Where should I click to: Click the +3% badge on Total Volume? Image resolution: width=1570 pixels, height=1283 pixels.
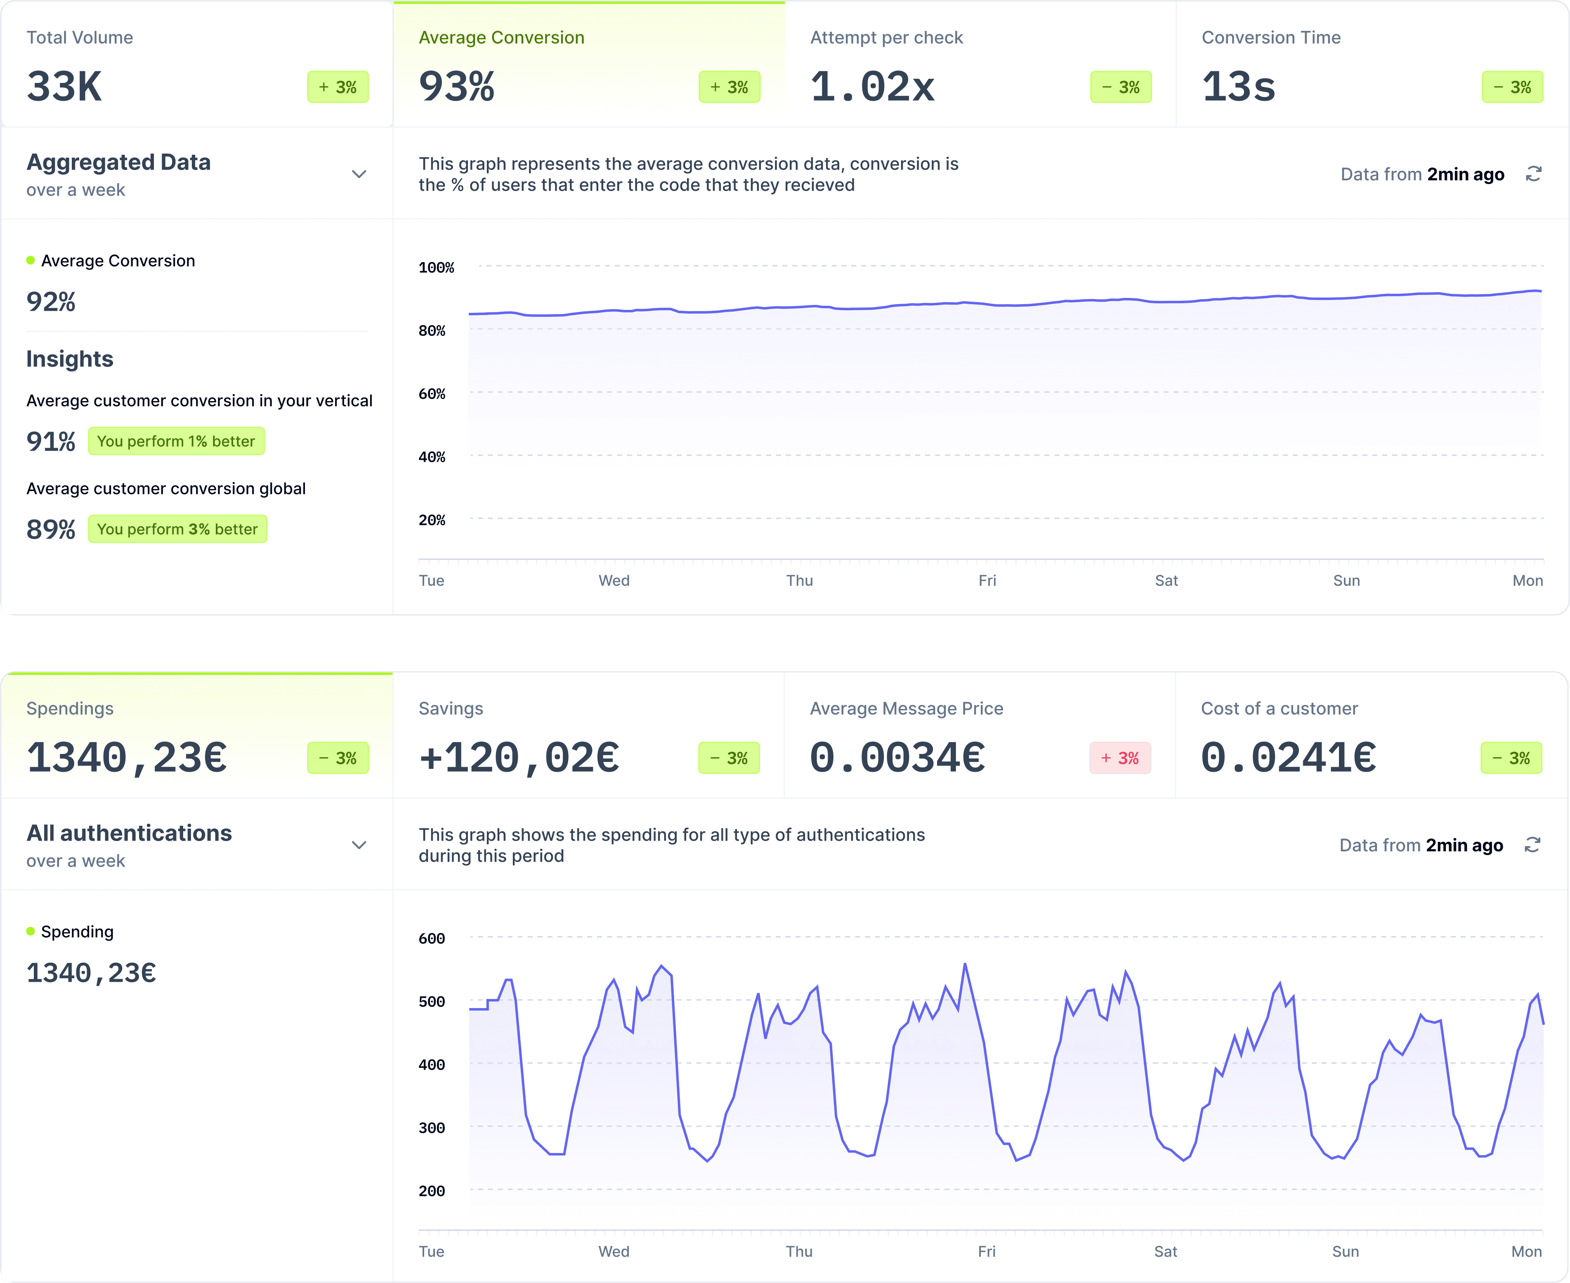coord(338,87)
